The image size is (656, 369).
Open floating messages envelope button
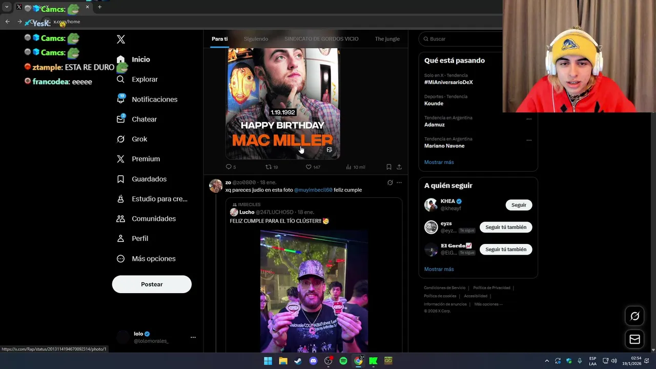tap(634, 339)
